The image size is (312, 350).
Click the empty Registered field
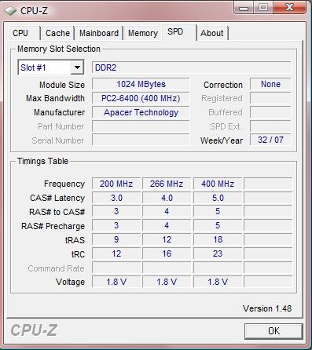point(270,98)
